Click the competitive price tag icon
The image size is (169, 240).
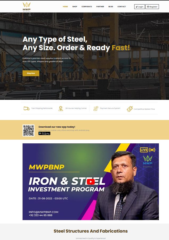click(130, 109)
